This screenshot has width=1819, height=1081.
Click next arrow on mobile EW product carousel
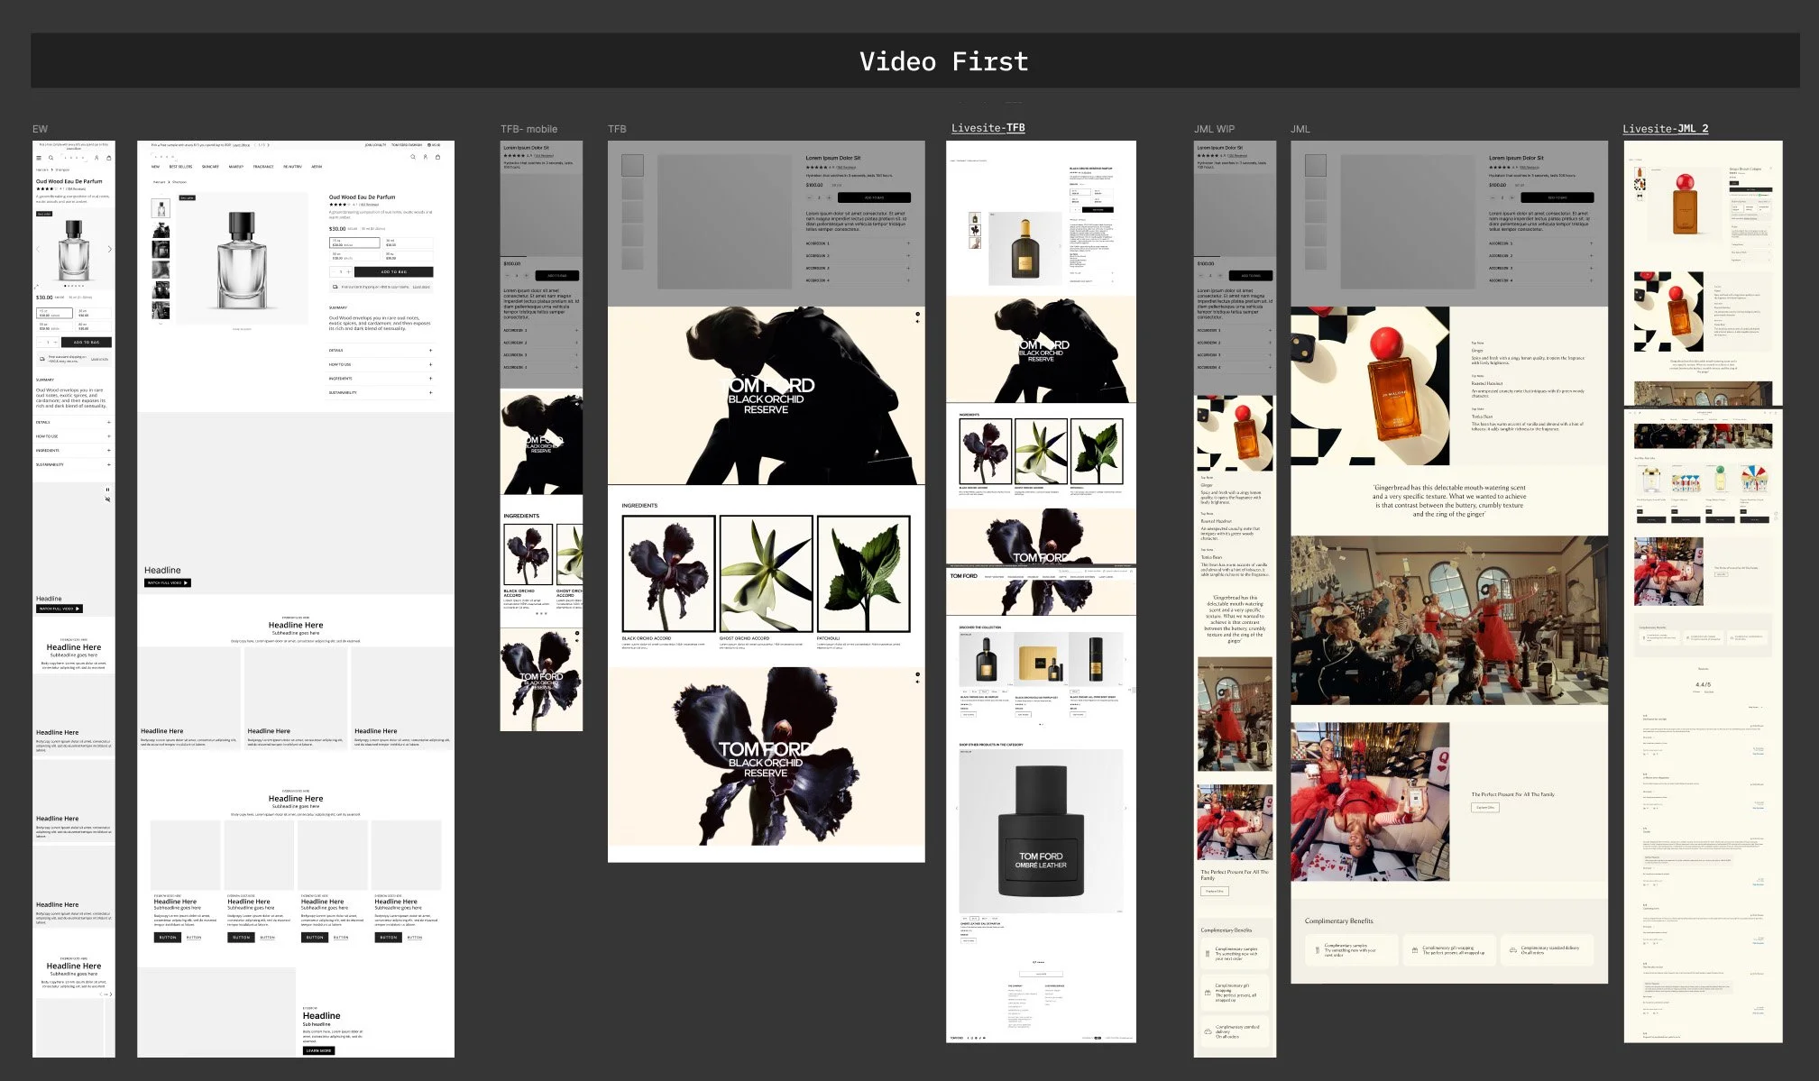pyautogui.click(x=110, y=249)
